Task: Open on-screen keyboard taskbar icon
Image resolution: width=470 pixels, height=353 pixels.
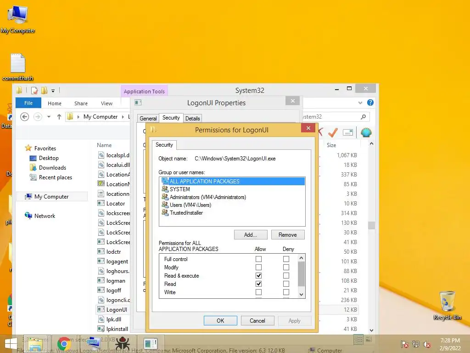Action: coord(93,344)
